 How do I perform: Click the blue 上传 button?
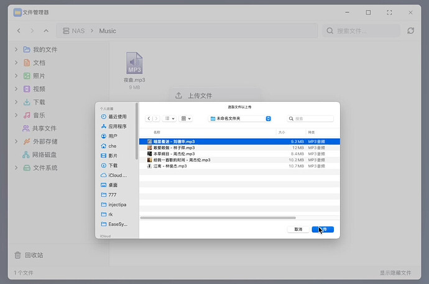pyautogui.click(x=323, y=229)
